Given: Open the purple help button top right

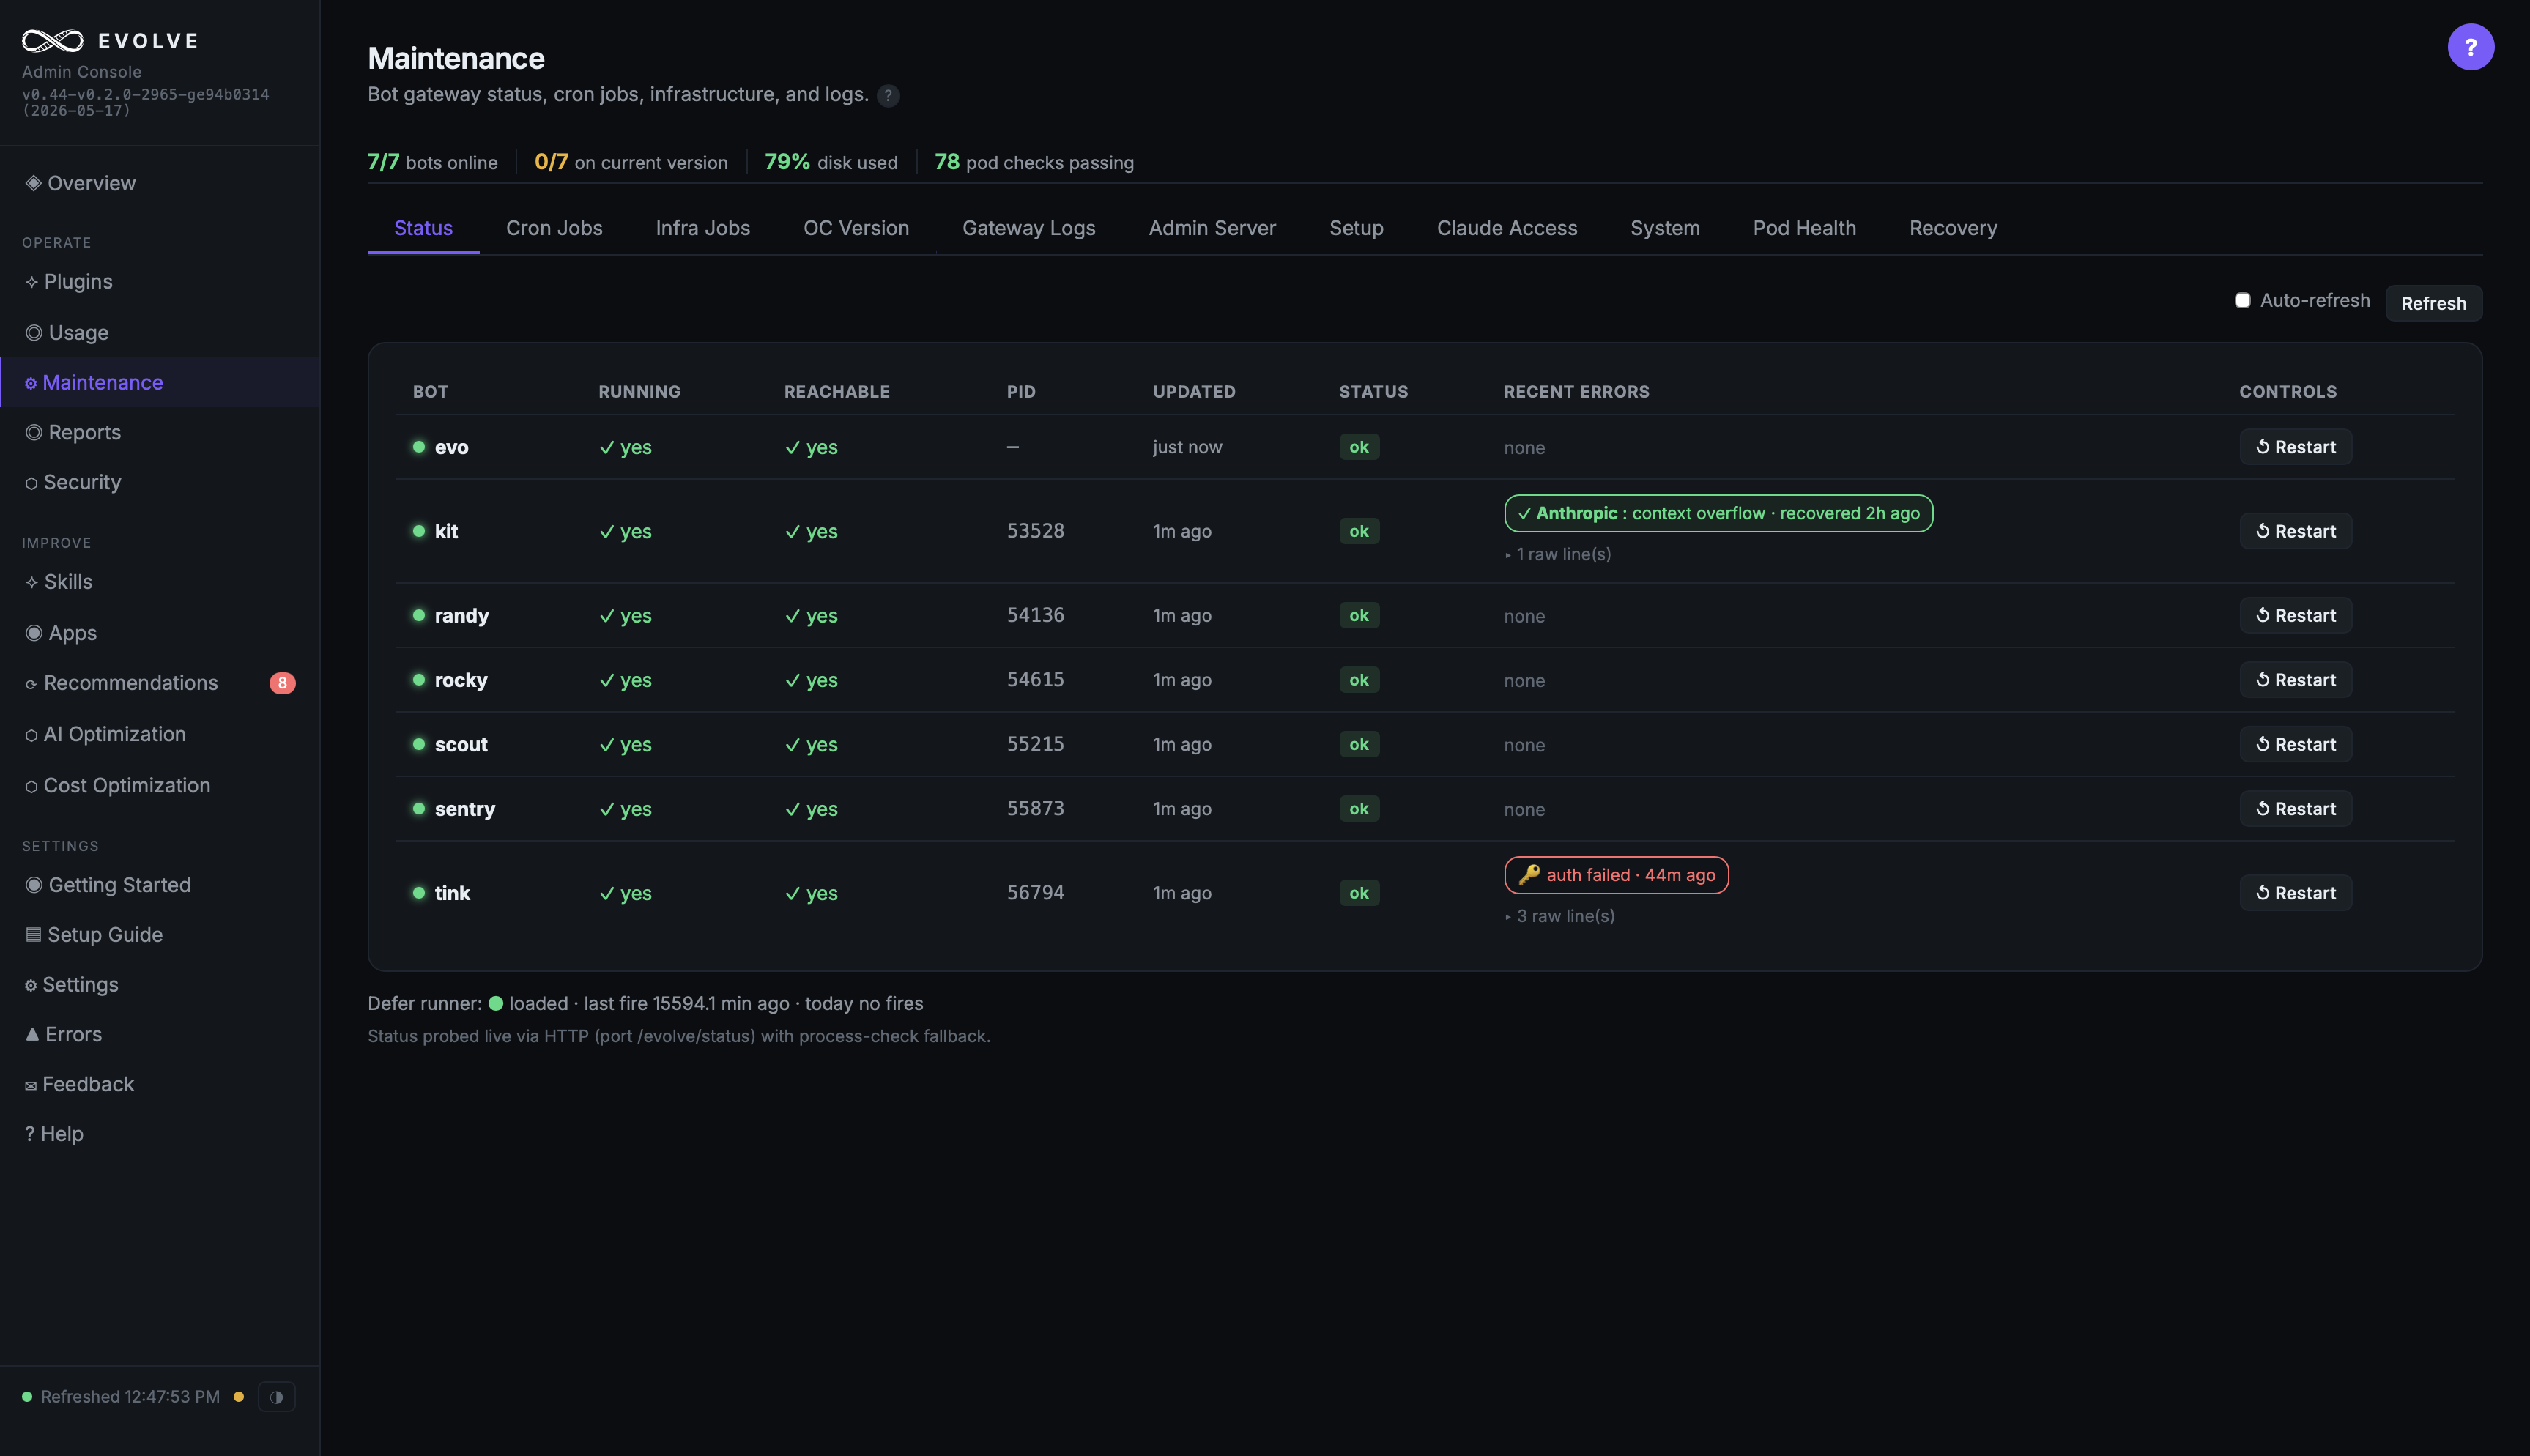Looking at the screenshot, I should 2470,47.
